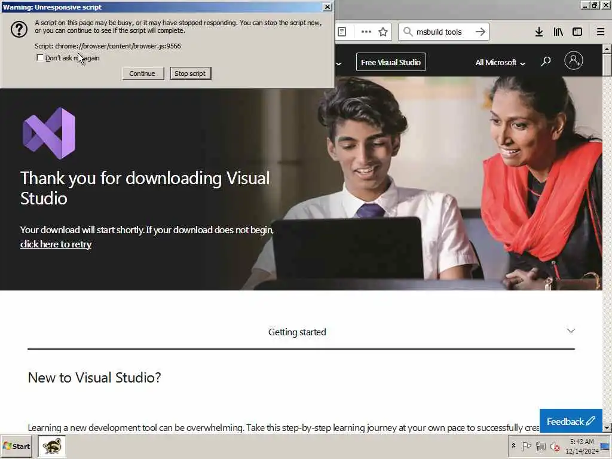The height and width of the screenshot is (459, 612).
Task: Expand the All Microsoft dropdown
Action: (x=500, y=62)
